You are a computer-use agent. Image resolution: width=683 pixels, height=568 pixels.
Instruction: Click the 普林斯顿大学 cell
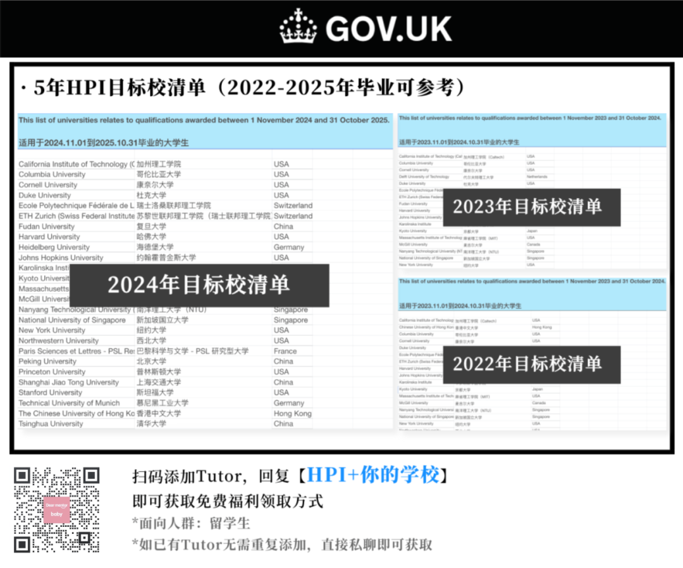[x=159, y=371]
